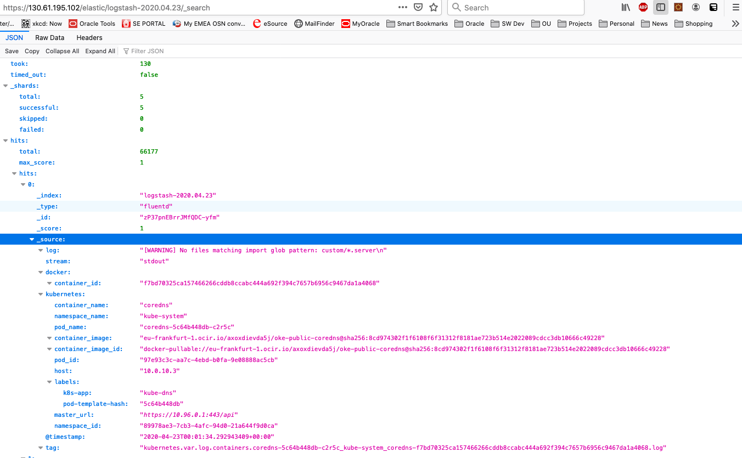Viewport: 742px width, 458px height.
Task: Click the brown sun extension icon
Action: 678,8
